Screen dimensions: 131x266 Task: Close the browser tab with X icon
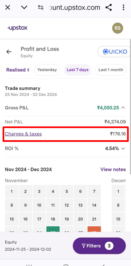(8, 8)
